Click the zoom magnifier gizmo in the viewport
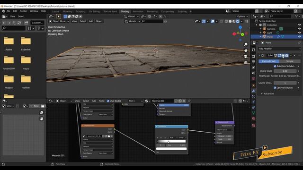Viewport: 303px width, 170px height. [246, 44]
